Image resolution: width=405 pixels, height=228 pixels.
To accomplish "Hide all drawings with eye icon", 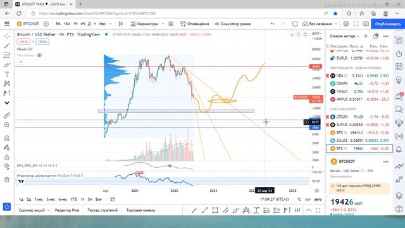I will pyautogui.click(x=7, y=167).
